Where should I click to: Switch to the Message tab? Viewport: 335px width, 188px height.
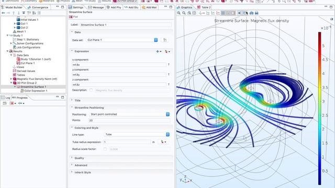tap(96, 7)
